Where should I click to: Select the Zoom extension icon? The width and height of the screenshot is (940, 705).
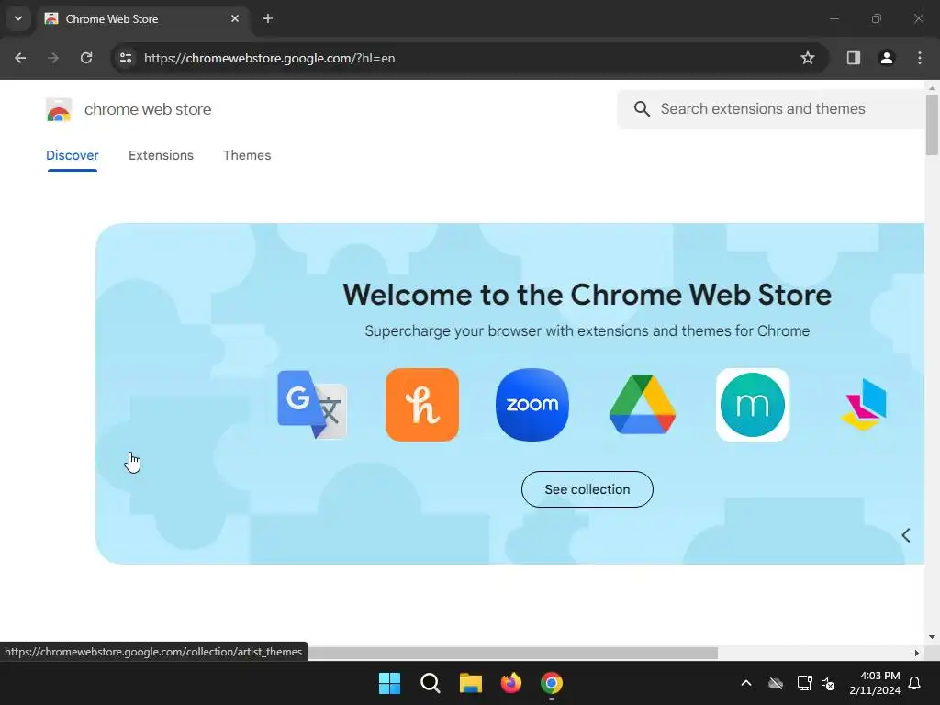(532, 405)
